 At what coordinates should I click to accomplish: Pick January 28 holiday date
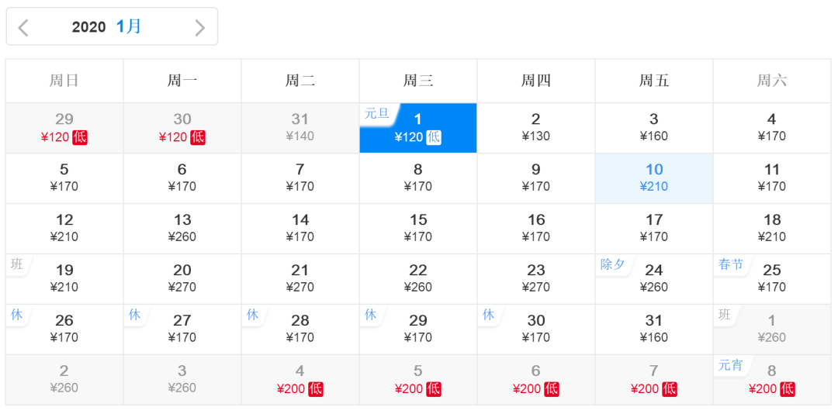click(300, 329)
